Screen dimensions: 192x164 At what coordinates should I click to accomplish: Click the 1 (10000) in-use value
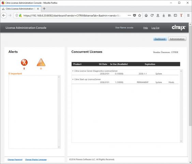coord(119,82)
